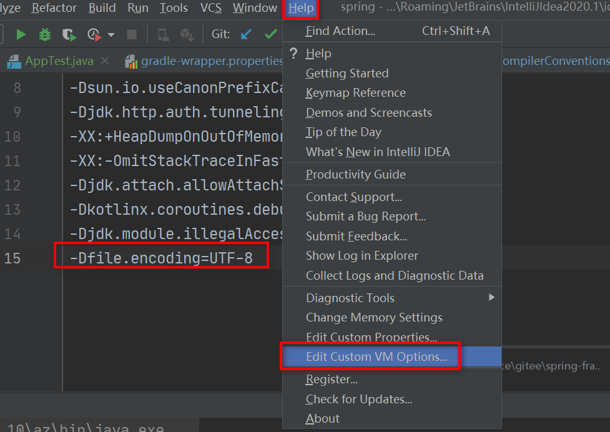Click the -Dfile.encoding=UTF-8 line
Screen dimensions: 610x432
click(x=162, y=258)
